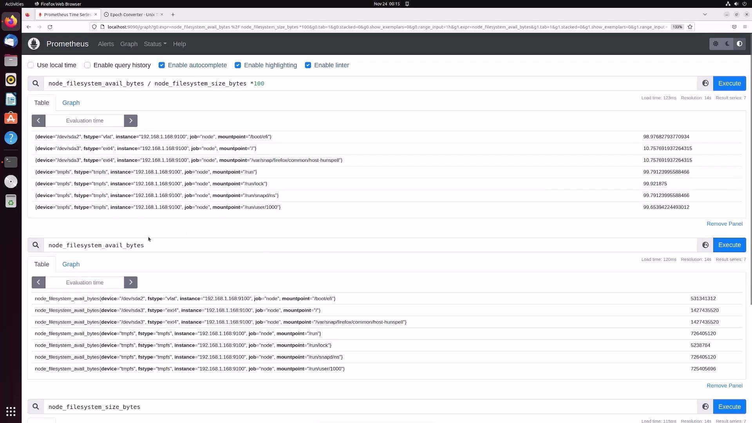Execute node_filesystem_avail_bytes query
The image size is (752, 423).
point(729,245)
